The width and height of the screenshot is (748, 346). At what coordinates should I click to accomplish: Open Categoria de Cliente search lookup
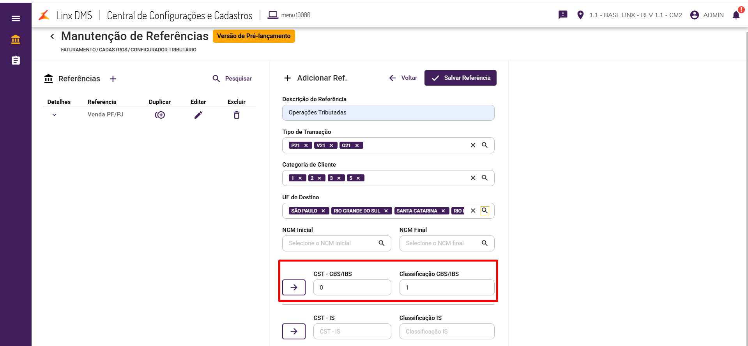click(x=485, y=178)
